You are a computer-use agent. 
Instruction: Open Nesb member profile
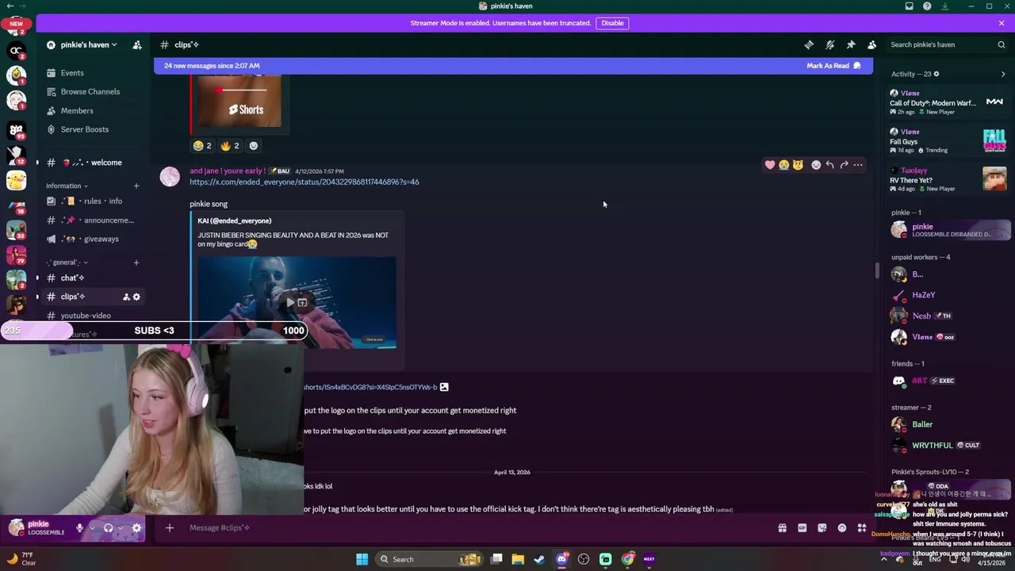click(948, 316)
